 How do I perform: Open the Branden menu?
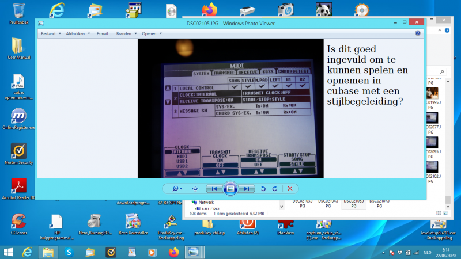(123, 33)
